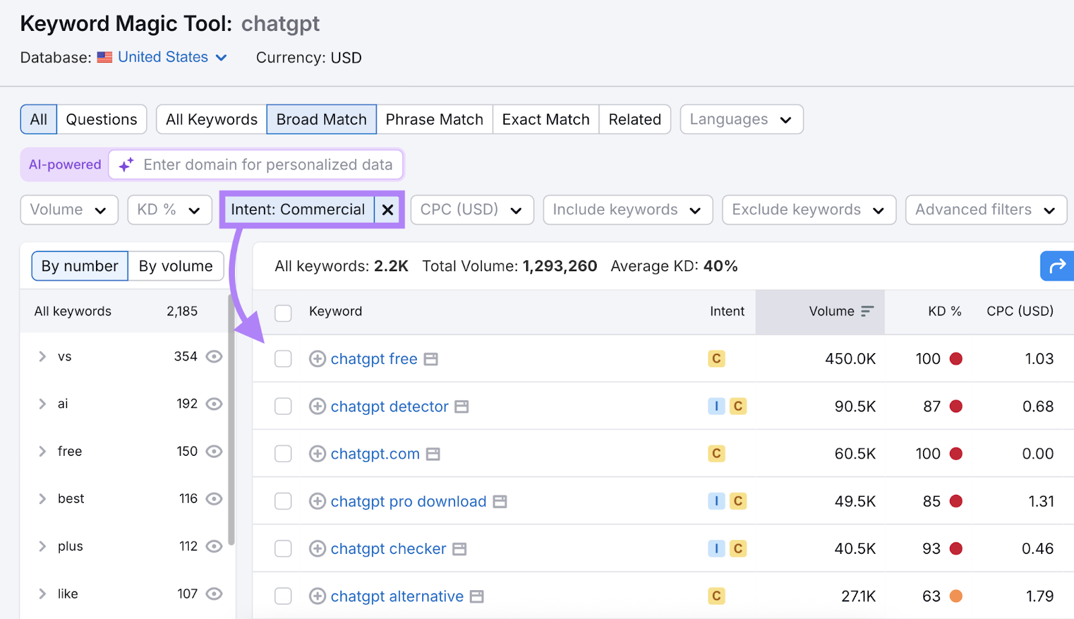Open the Languages dropdown
This screenshot has height=619, width=1074.
point(740,119)
